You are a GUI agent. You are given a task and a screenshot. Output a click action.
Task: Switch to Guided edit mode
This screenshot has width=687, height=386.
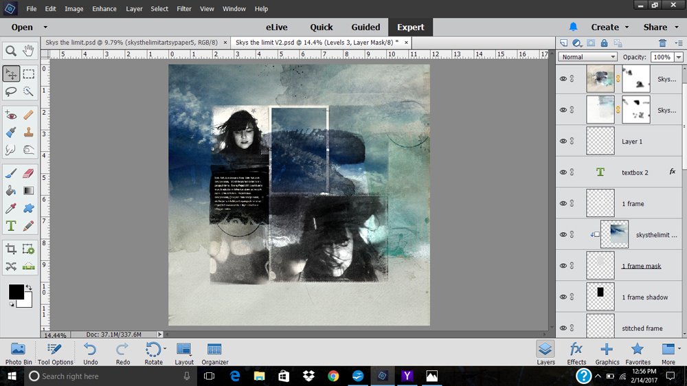point(365,27)
